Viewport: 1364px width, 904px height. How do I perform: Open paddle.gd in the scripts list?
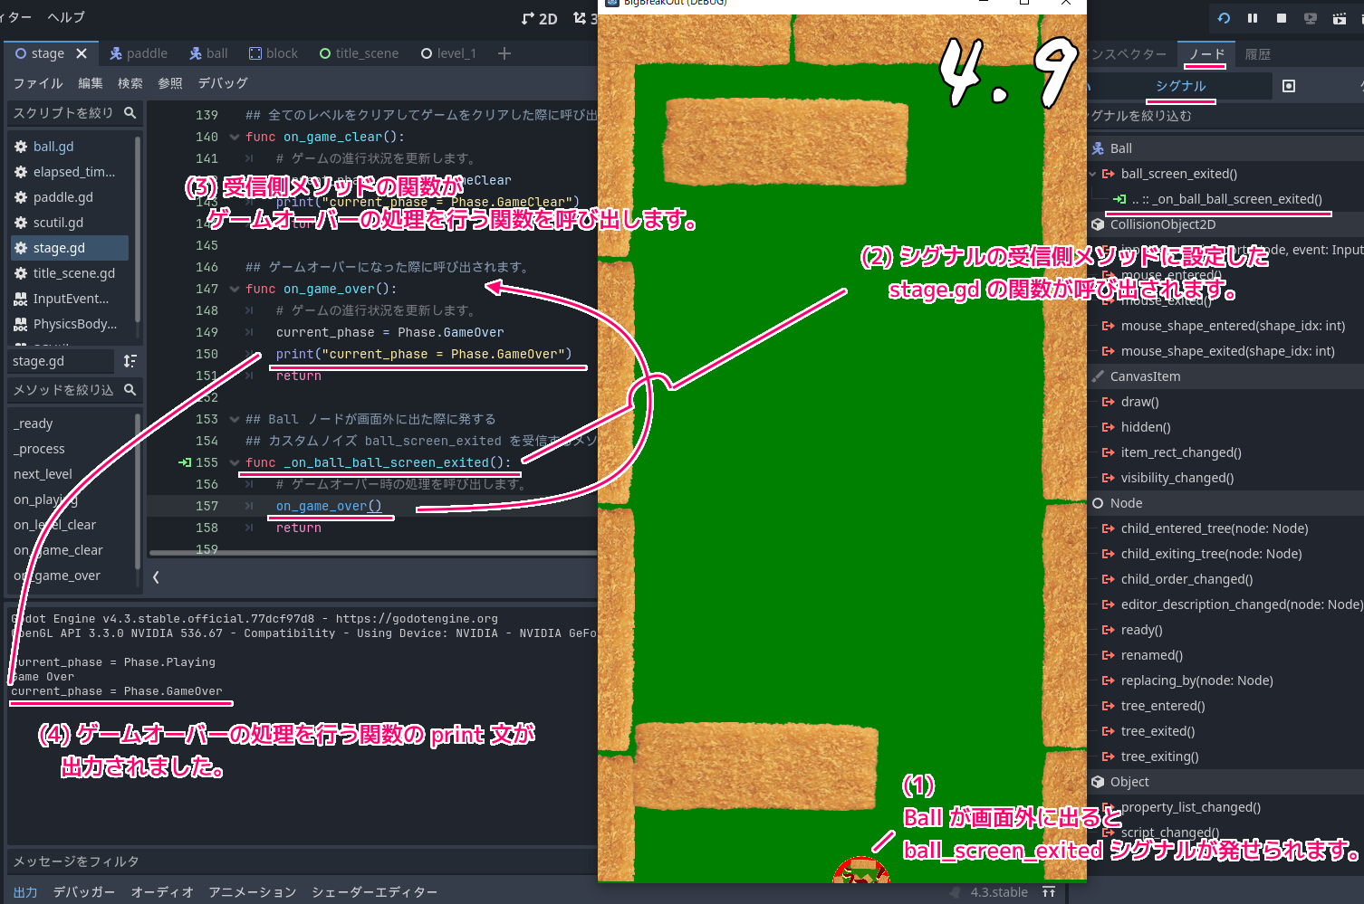tap(62, 197)
